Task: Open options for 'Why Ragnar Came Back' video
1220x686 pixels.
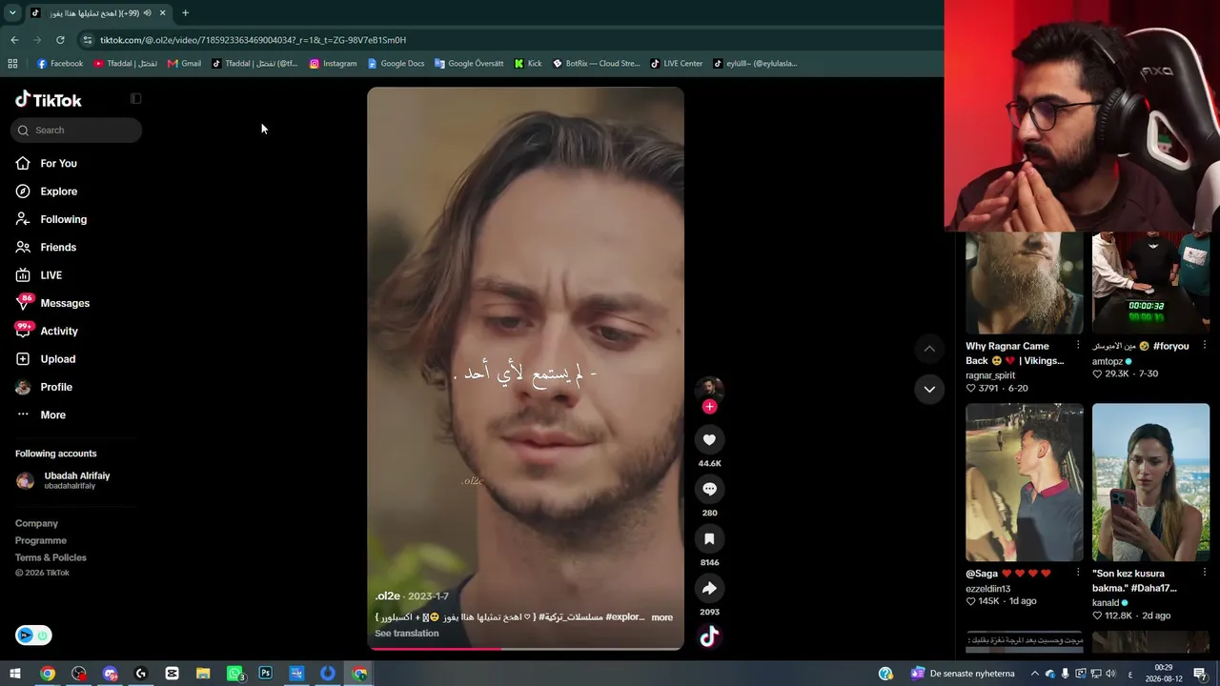Action: pos(1078,345)
